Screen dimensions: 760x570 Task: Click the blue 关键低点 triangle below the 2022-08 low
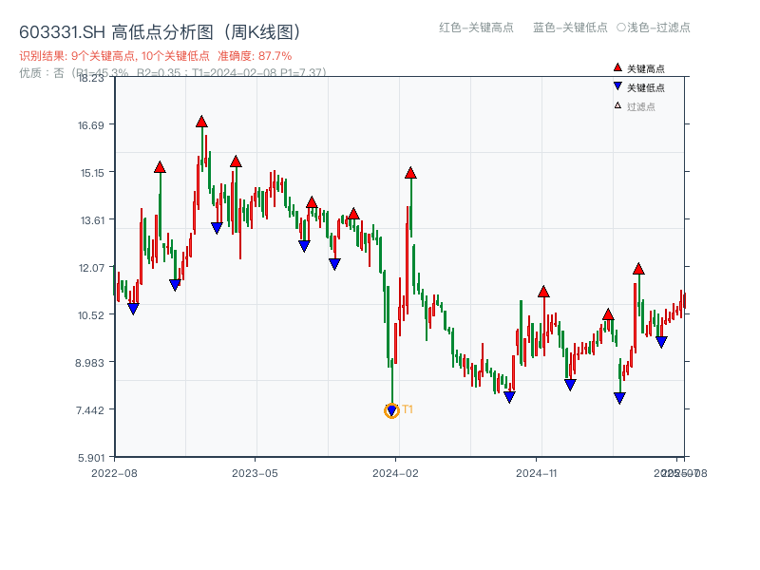(x=133, y=307)
